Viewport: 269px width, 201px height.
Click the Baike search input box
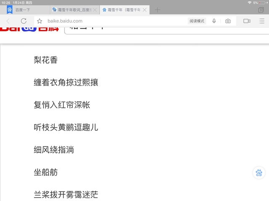164,28
